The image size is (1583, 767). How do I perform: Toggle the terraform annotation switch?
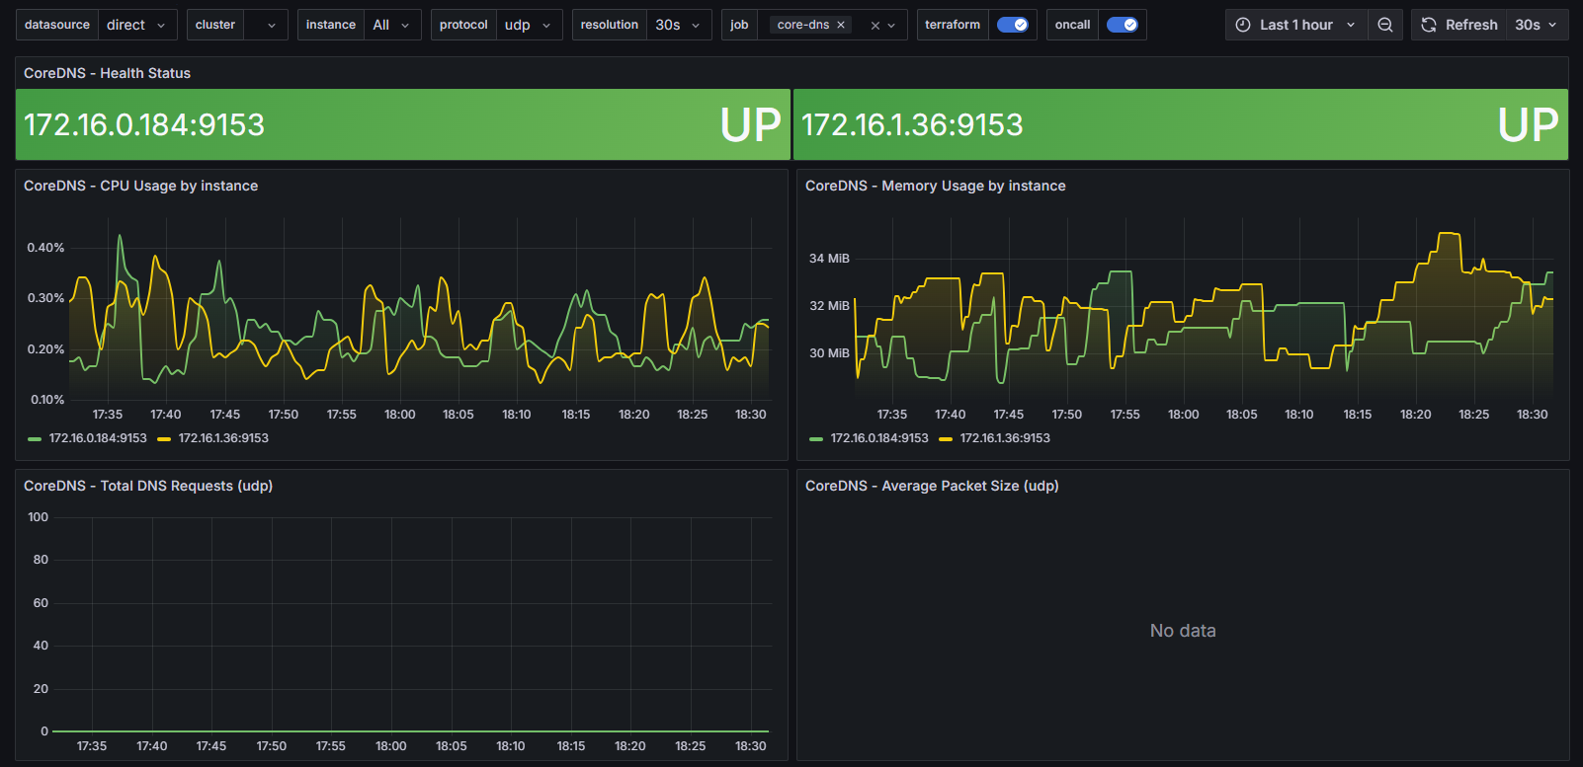pos(1012,25)
